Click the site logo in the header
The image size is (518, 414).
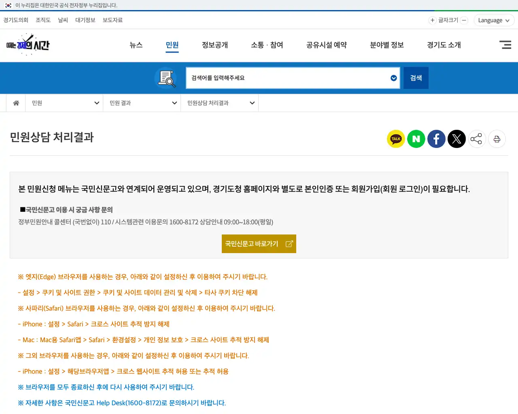click(28, 44)
